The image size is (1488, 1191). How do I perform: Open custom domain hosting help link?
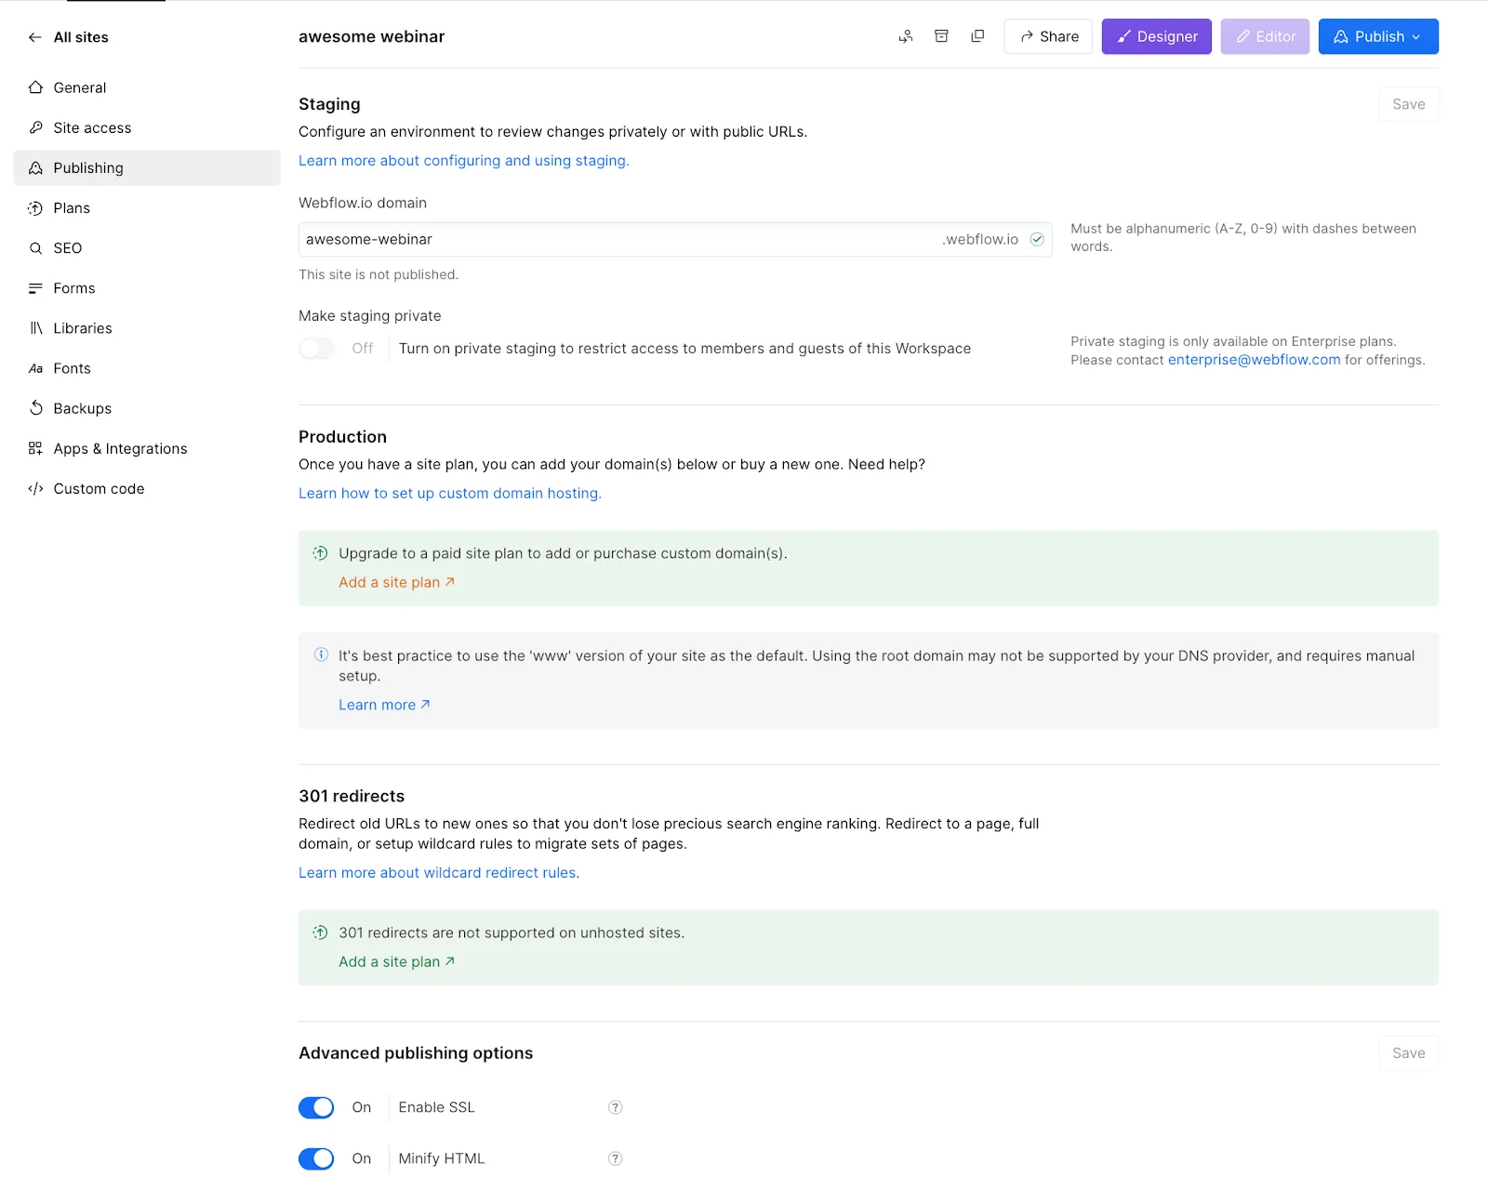450,494
